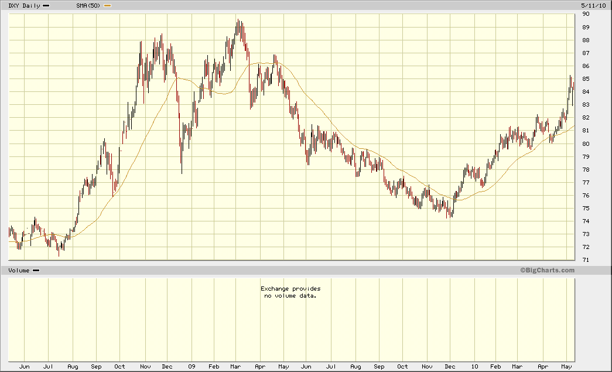The height and width of the screenshot is (372, 612).
Task: Click the price axis label "85"
Action: tap(586, 79)
